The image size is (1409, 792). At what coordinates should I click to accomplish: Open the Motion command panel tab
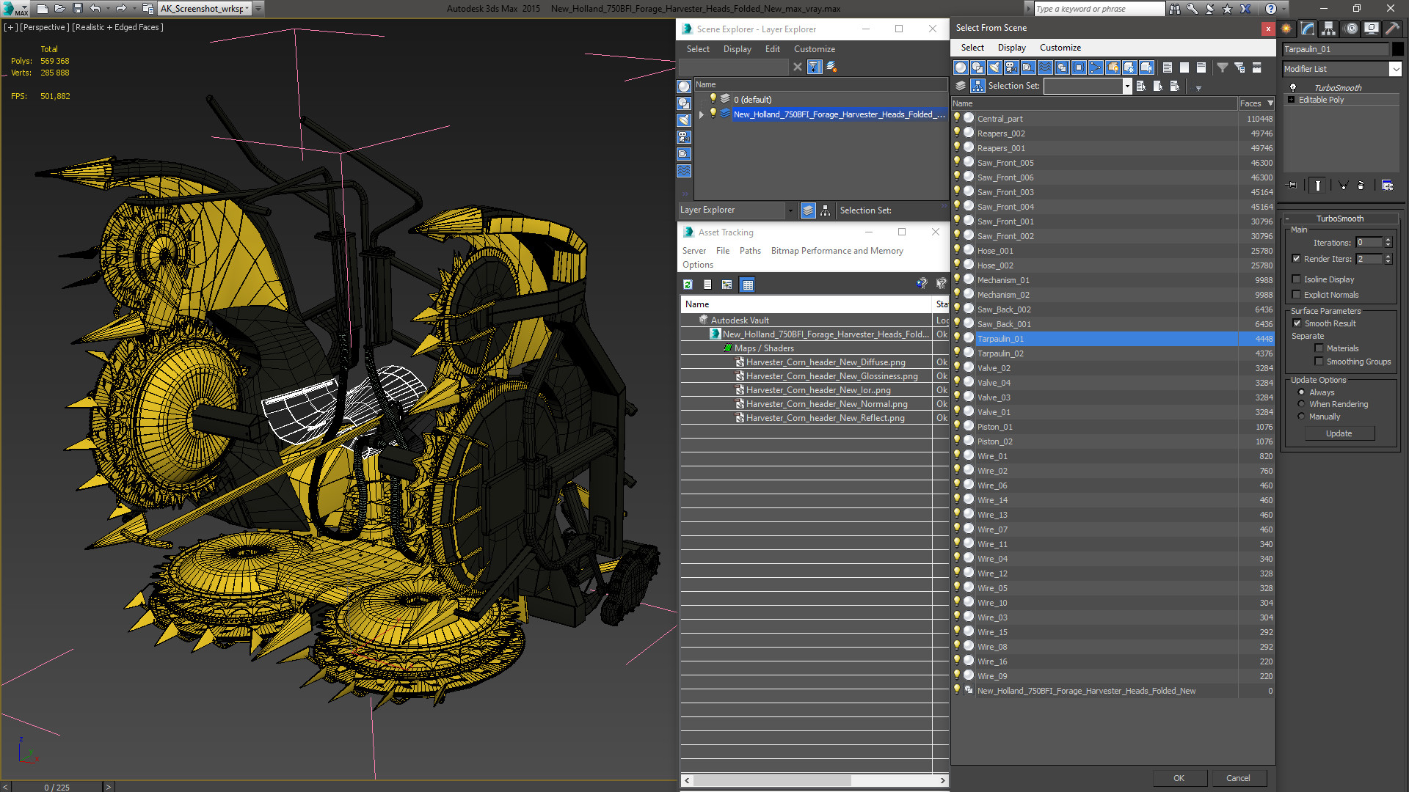1351,29
